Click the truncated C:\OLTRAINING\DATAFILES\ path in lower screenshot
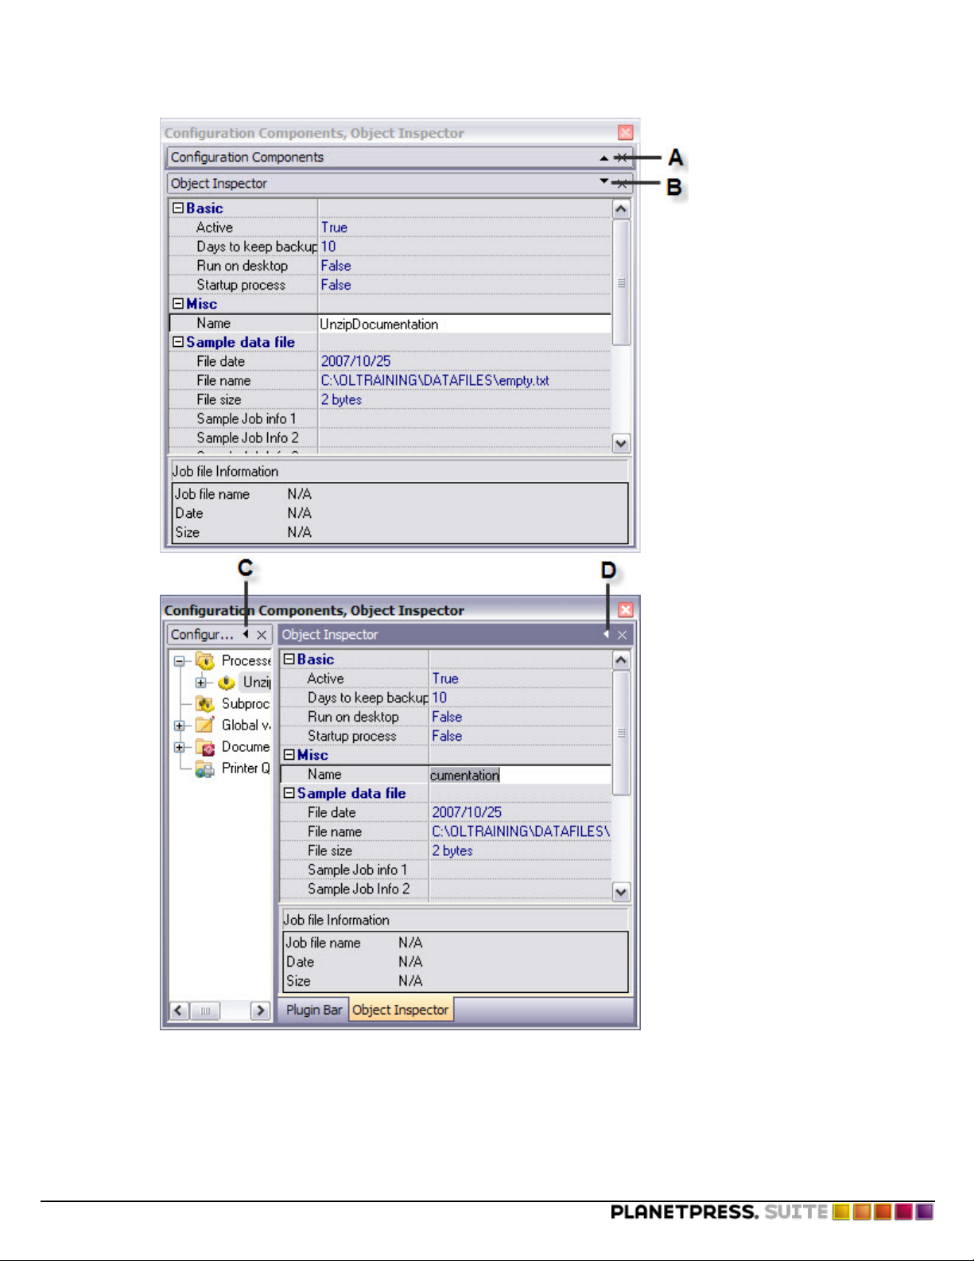974x1261 pixels. [521, 831]
